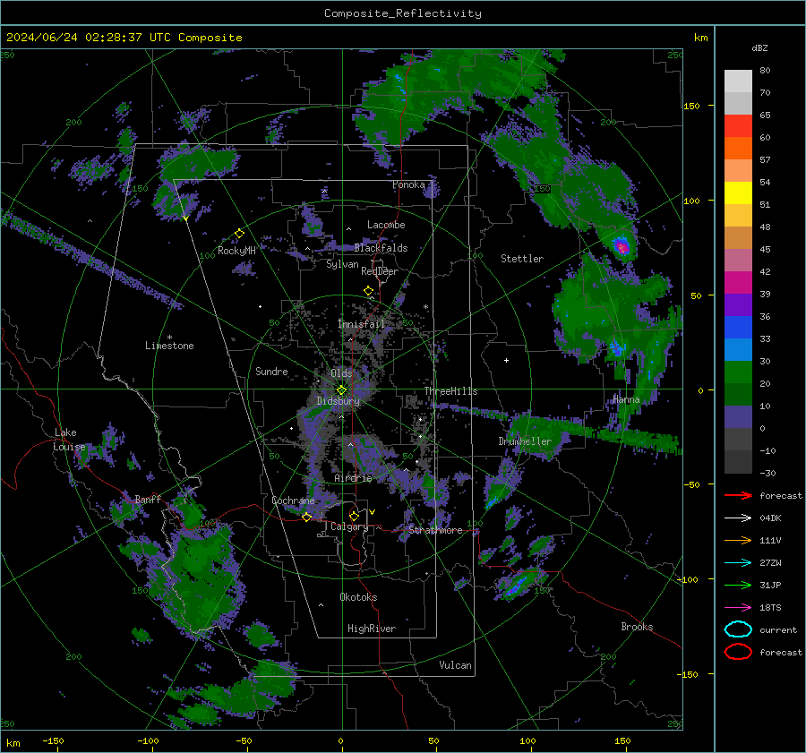Screen dimensions: 806x753
Task: Click the Sundre label
Action: pyautogui.click(x=271, y=371)
